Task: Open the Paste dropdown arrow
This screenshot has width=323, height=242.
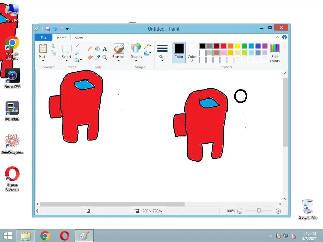Action: [43, 61]
